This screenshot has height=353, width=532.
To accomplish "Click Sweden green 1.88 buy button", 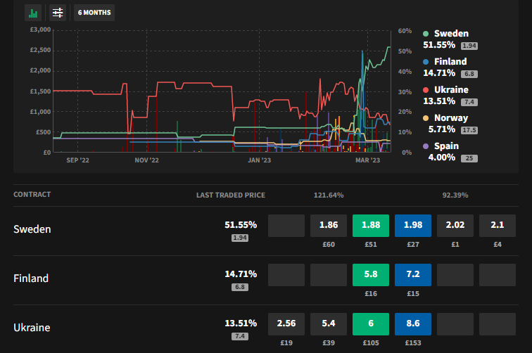I will coord(371,226).
